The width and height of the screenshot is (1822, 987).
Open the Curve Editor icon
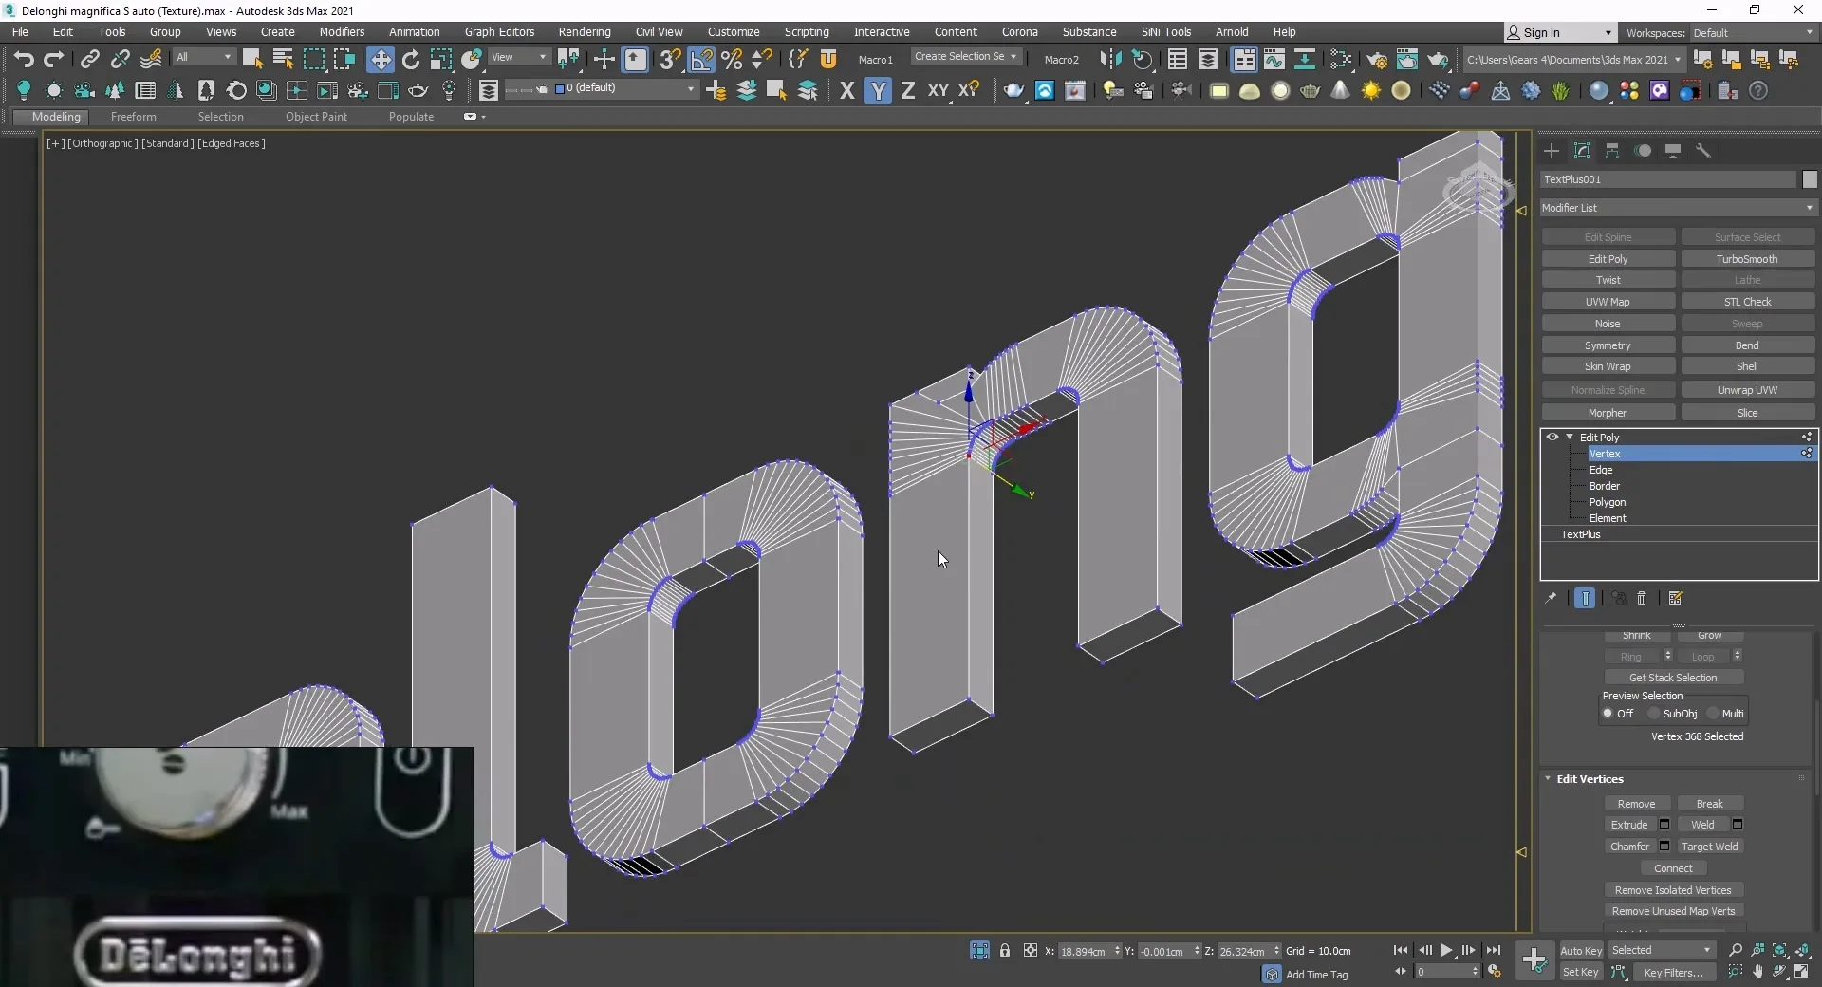[1274, 59]
